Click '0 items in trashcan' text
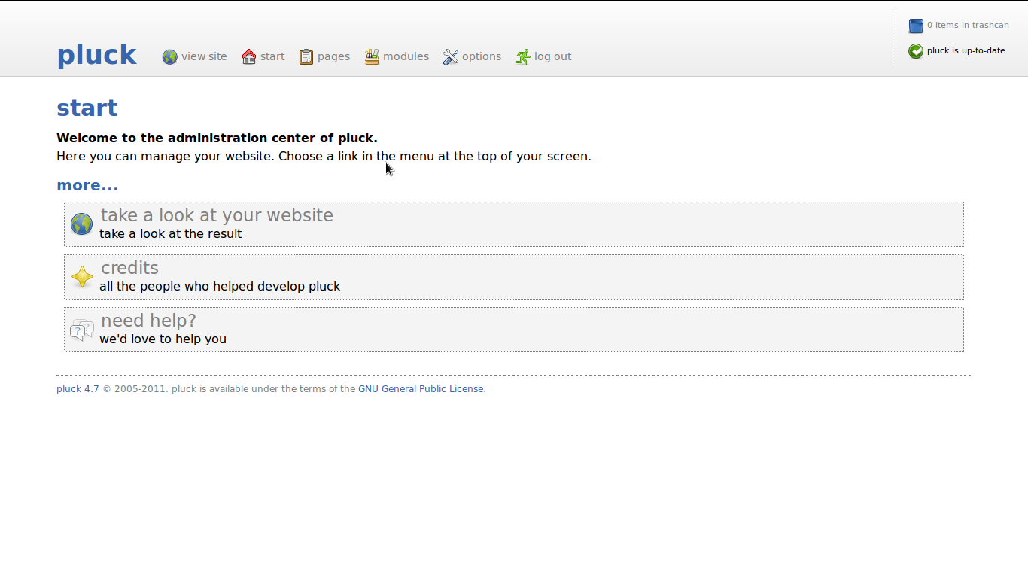1028x578 pixels. [968, 25]
